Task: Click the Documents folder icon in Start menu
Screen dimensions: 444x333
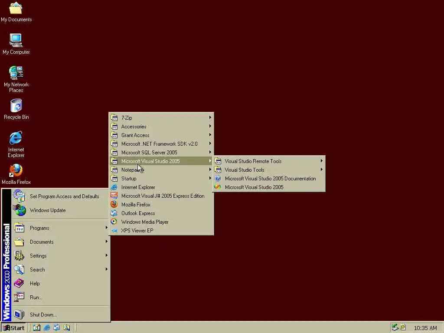Action: point(19,242)
